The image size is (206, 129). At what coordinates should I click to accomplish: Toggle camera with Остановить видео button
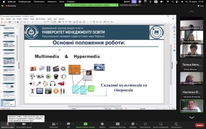[24, 125]
